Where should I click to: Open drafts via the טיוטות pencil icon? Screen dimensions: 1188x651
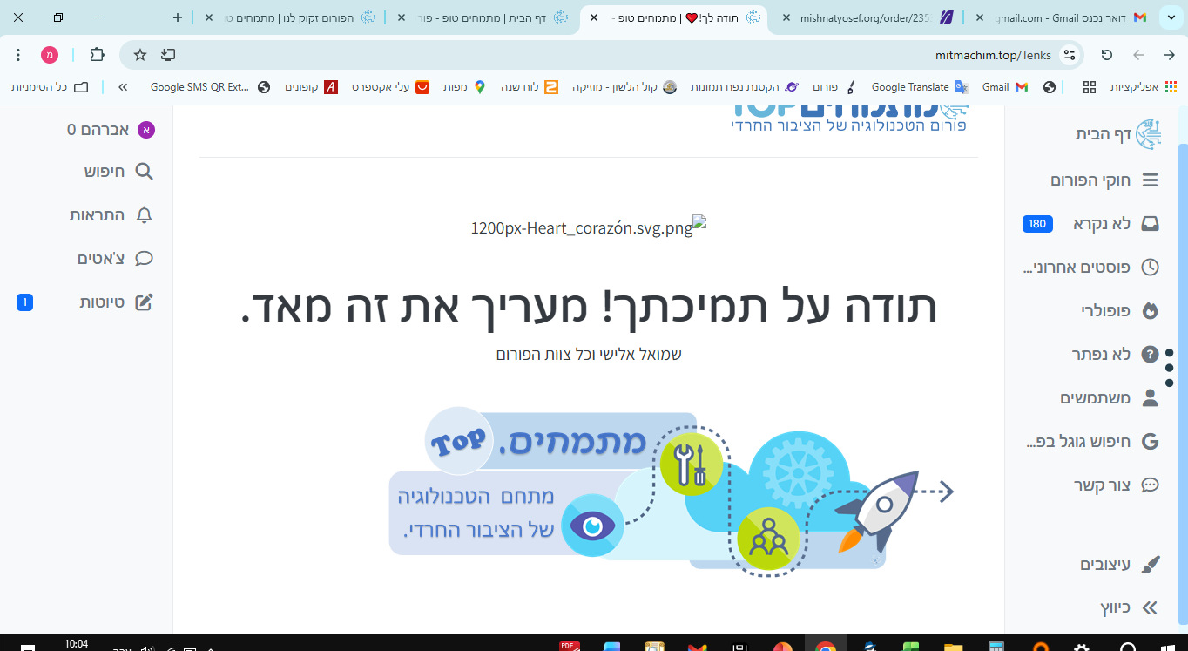click(144, 302)
